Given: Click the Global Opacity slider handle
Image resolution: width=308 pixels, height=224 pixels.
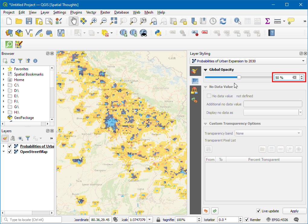Looking at the screenshot, I should [x=239, y=77].
